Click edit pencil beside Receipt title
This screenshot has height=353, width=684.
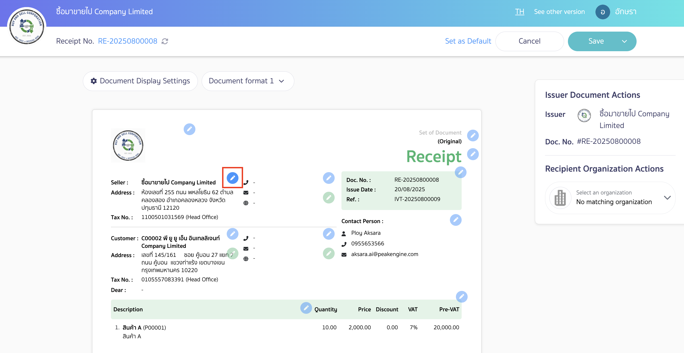[473, 154]
